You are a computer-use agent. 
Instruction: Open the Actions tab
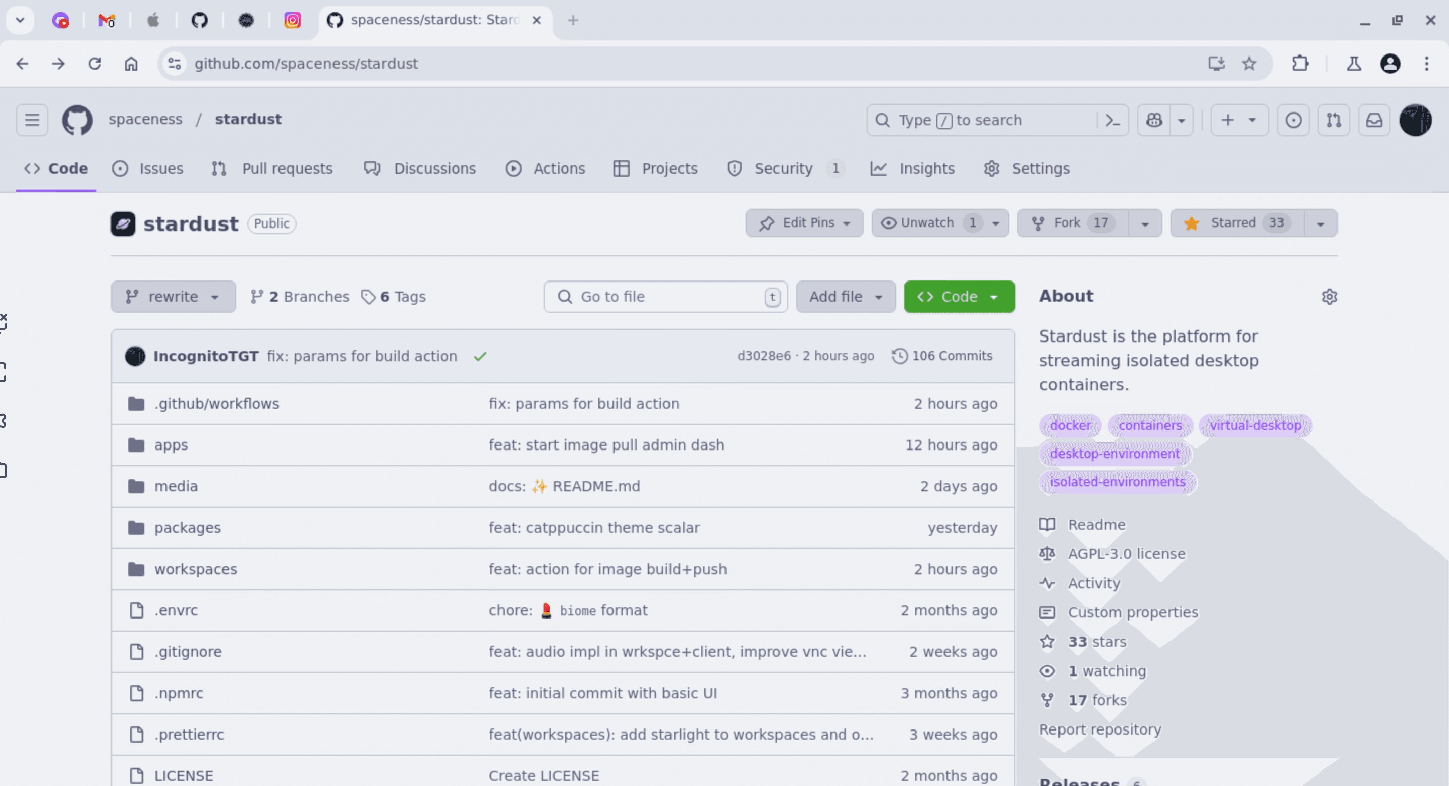pos(545,168)
